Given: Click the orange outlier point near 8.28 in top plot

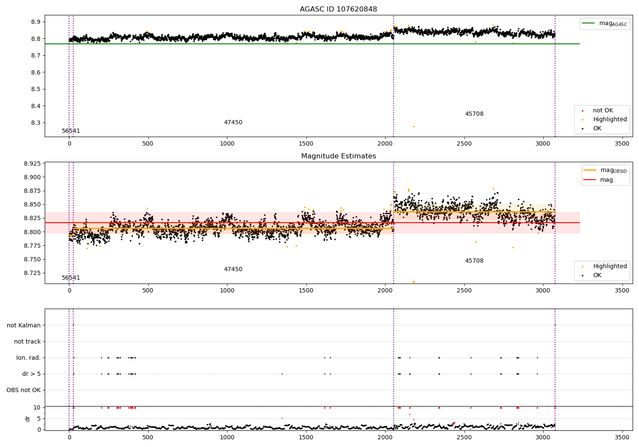Looking at the screenshot, I should click(x=414, y=126).
